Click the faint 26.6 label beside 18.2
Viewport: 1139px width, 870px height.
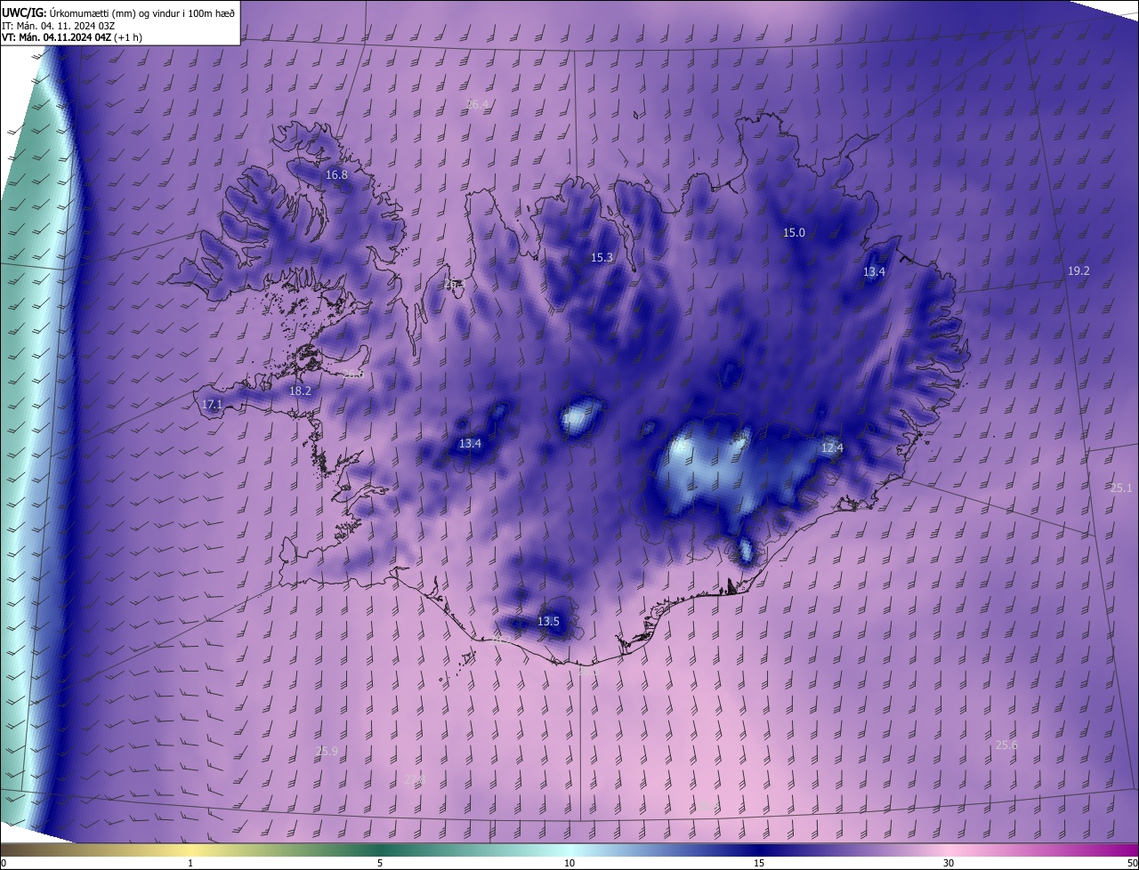[x=353, y=375]
